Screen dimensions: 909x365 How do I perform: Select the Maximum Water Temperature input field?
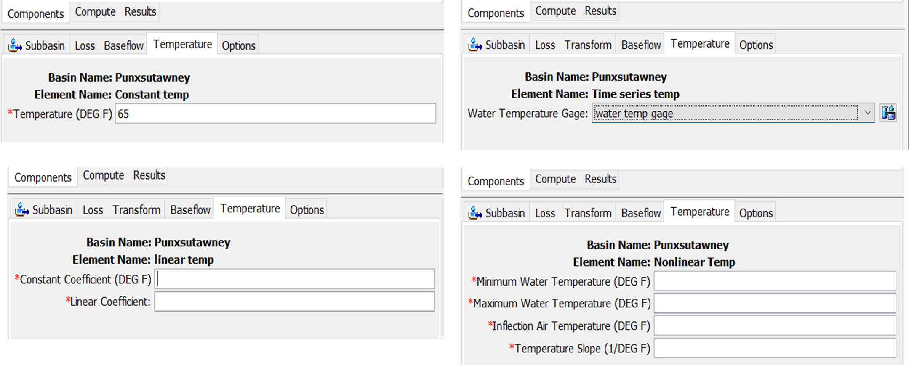coord(774,303)
